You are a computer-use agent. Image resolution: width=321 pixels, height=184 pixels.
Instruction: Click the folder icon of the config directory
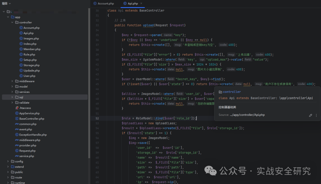(x=13, y=161)
